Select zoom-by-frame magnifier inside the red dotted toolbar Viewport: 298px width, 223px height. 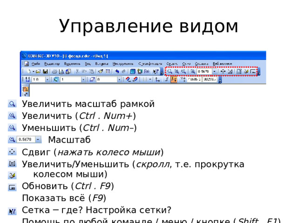(x=169, y=72)
